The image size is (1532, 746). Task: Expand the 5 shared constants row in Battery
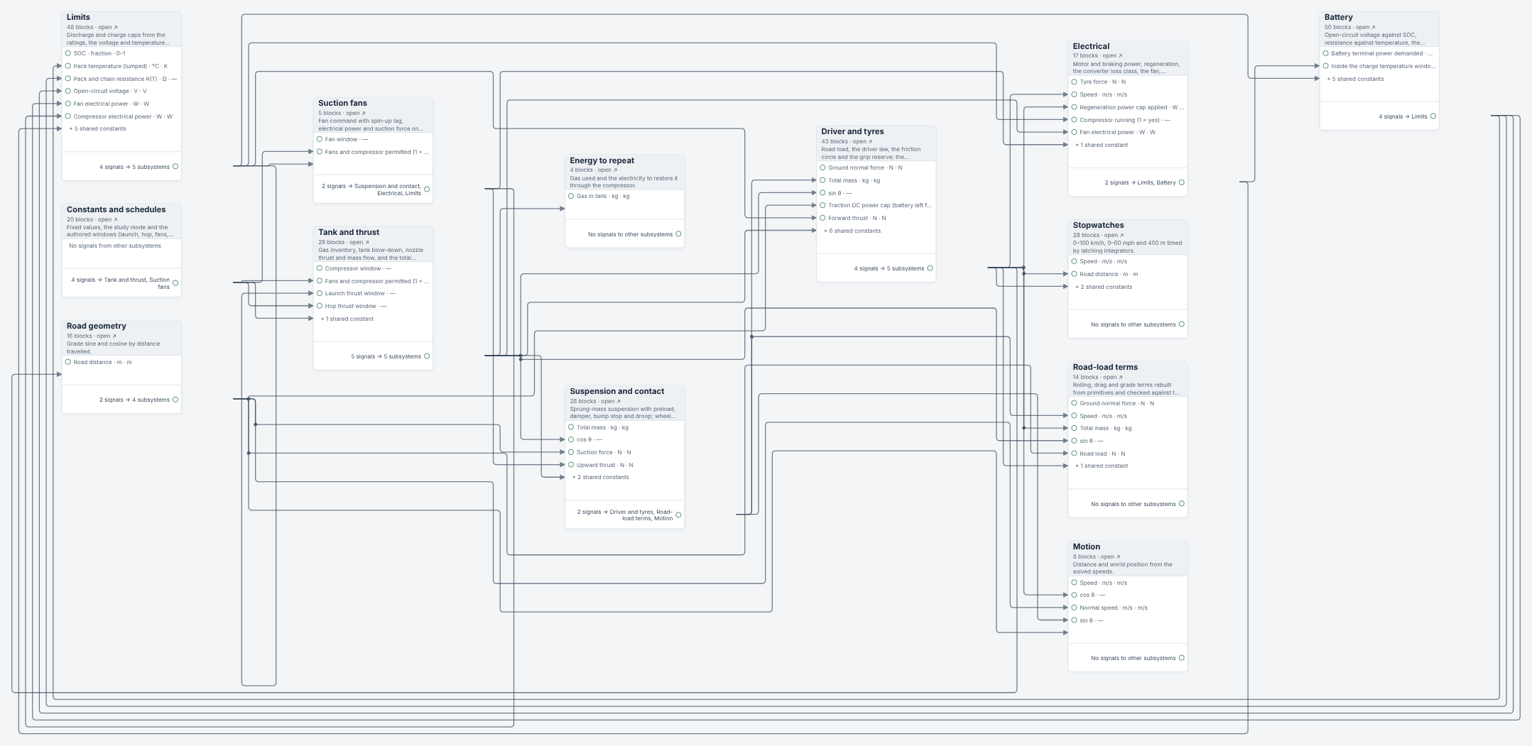tap(1355, 79)
